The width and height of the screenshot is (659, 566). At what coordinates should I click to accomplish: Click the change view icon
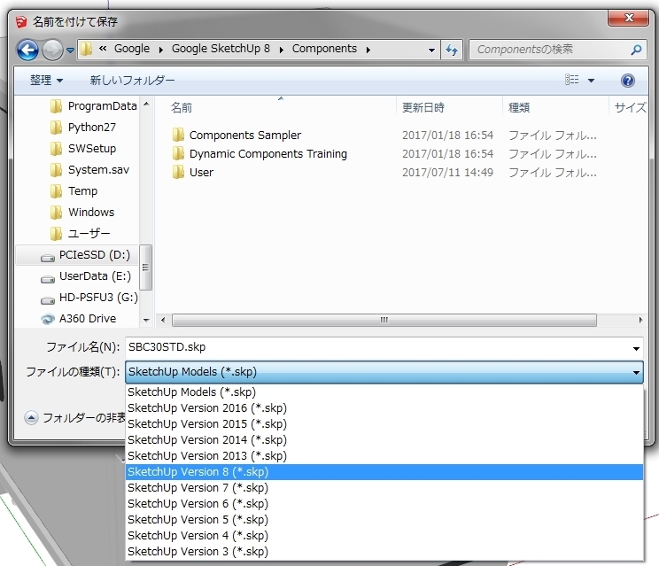click(x=571, y=80)
